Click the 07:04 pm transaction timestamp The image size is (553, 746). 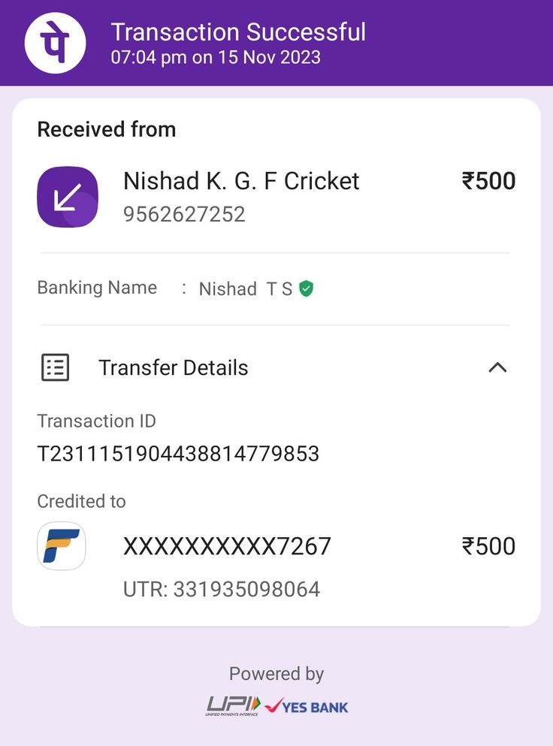[x=216, y=57]
